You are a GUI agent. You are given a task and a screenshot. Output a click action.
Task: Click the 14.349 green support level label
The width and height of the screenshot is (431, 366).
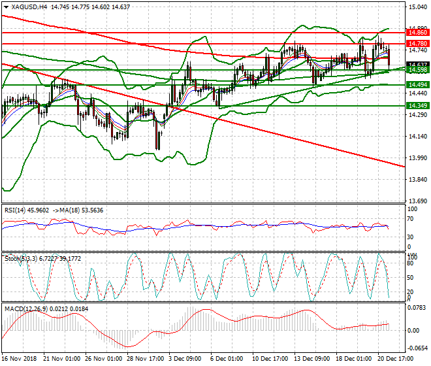[x=417, y=106]
